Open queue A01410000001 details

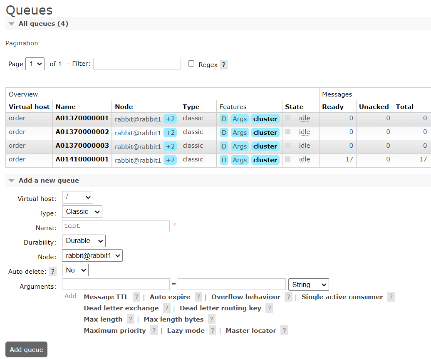tap(82, 159)
